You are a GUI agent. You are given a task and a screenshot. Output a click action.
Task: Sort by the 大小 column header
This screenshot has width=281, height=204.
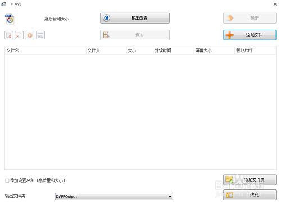coord(140,51)
